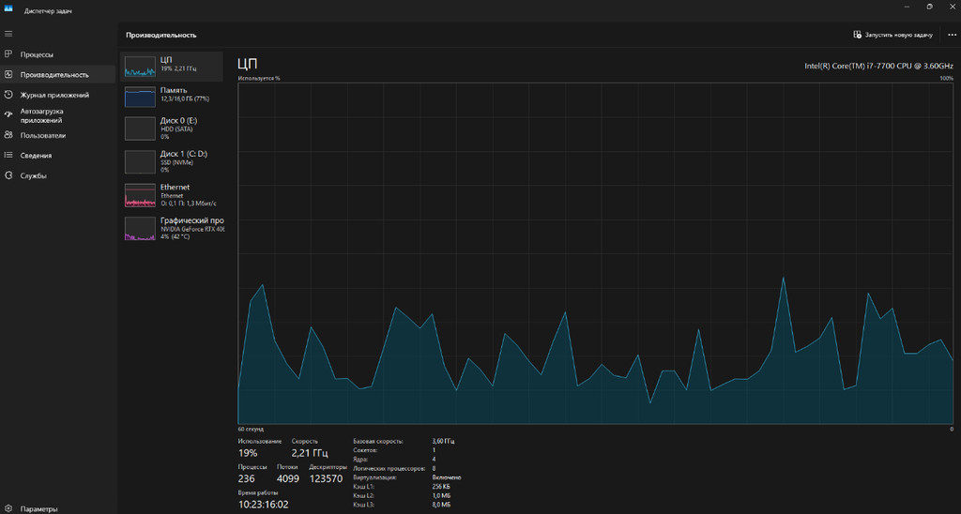Click the NVIDIA GeForce RTX GPU name

[x=192, y=229]
